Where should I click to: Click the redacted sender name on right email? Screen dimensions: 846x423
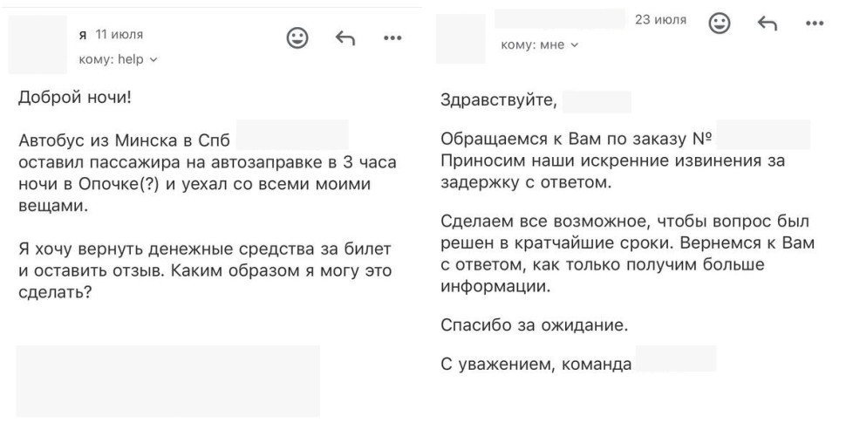point(560,19)
